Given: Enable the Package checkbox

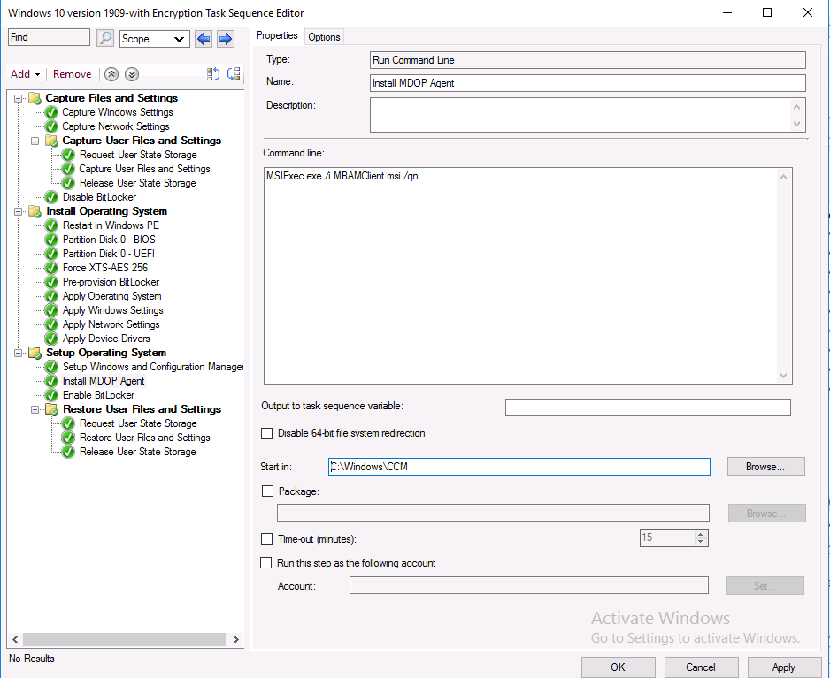Looking at the screenshot, I should 268,491.
